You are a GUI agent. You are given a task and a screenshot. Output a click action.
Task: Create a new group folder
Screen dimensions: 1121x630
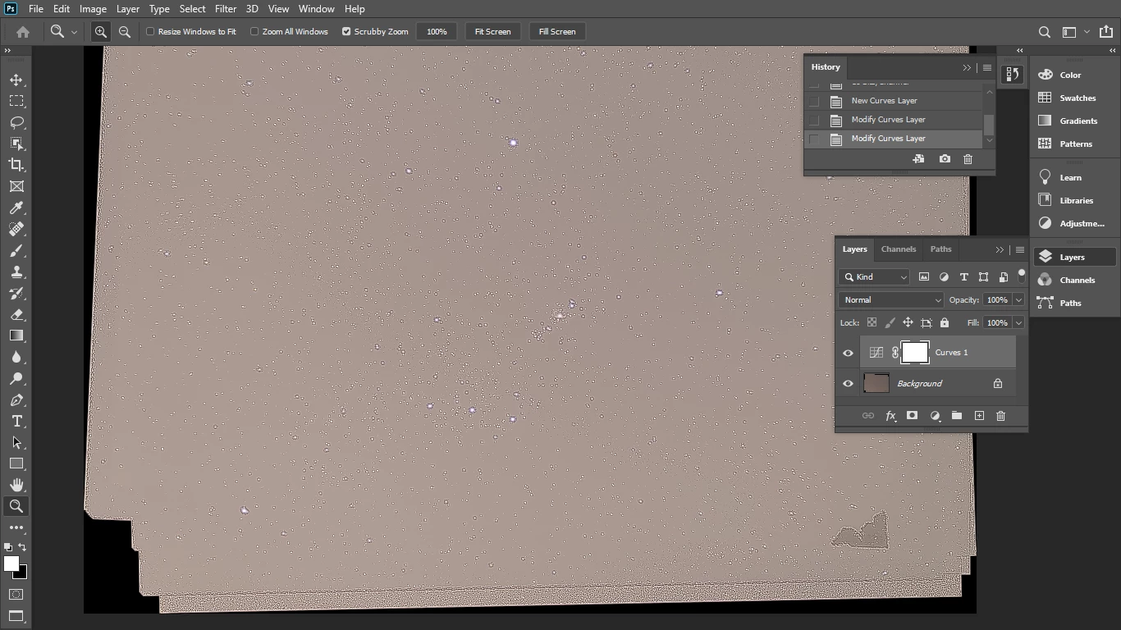[957, 416]
